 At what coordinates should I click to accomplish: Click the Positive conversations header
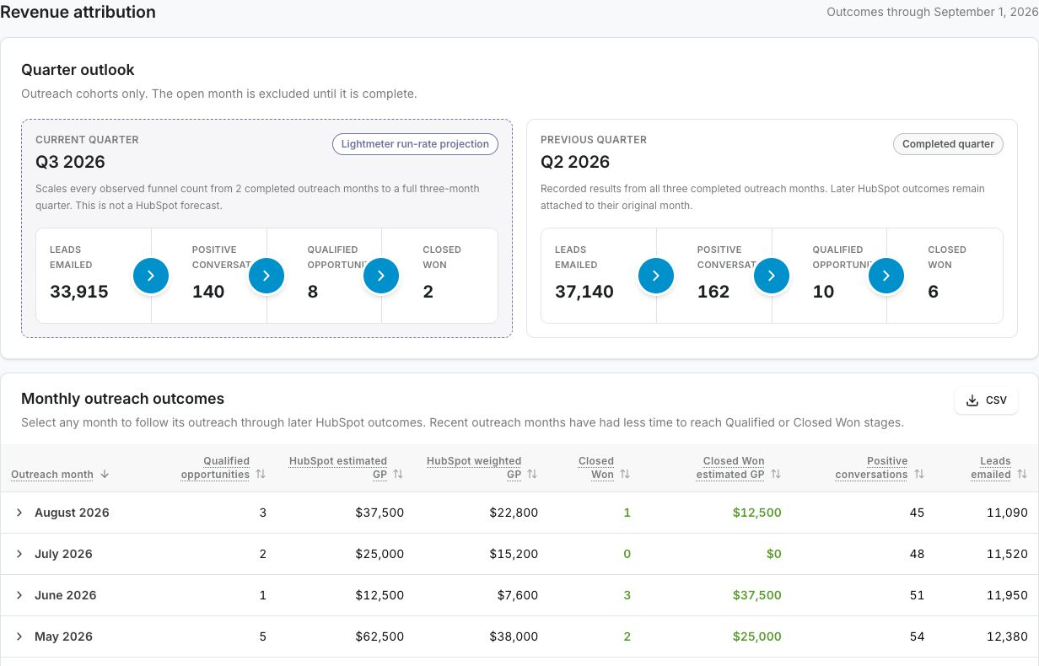pos(871,468)
